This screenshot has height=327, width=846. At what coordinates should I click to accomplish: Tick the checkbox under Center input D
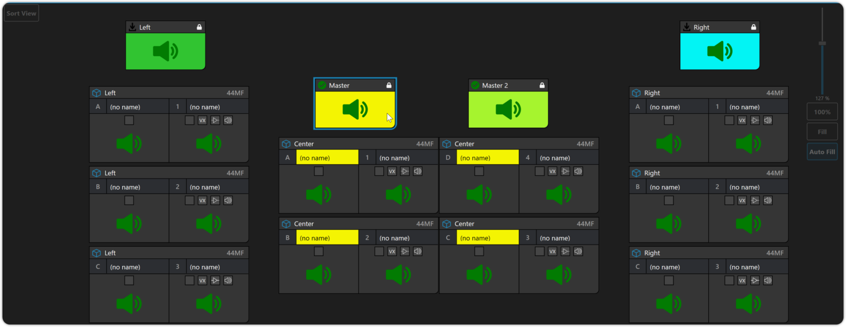[479, 171]
